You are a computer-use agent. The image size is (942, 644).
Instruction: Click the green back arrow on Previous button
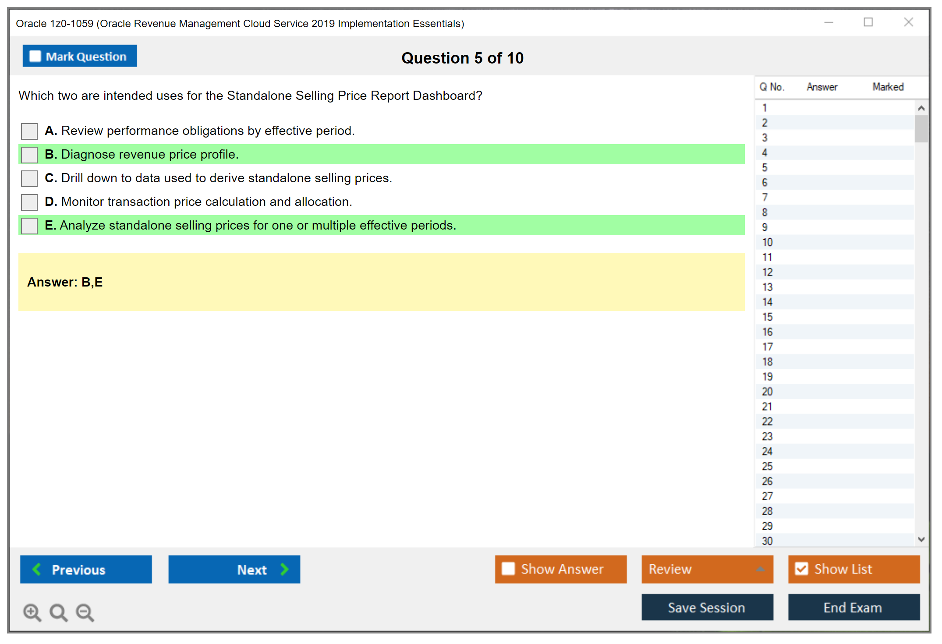click(x=37, y=569)
